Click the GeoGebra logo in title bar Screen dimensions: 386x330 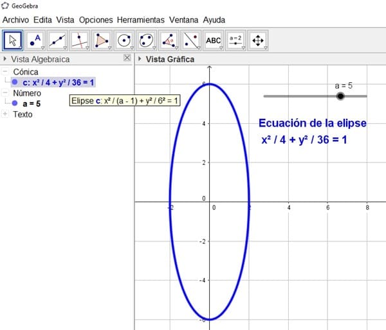coord(5,6)
